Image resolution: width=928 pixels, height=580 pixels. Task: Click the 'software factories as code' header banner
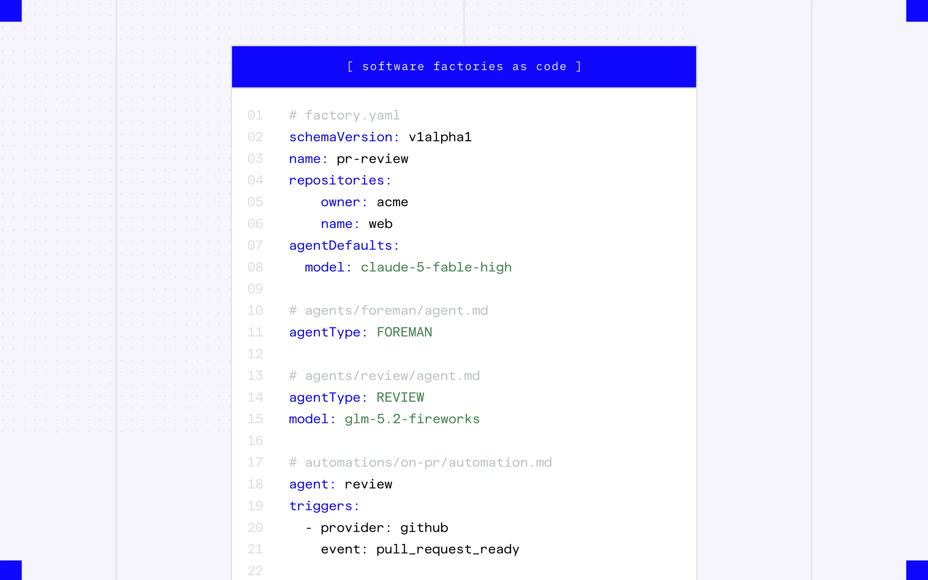[464, 67]
